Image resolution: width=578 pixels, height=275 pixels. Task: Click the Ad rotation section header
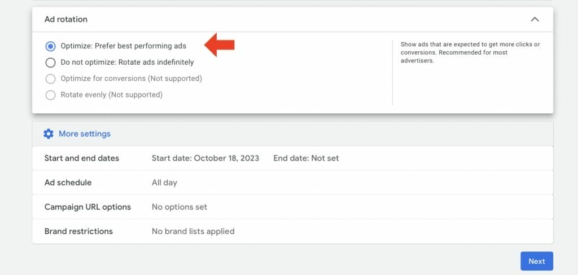[293, 20]
